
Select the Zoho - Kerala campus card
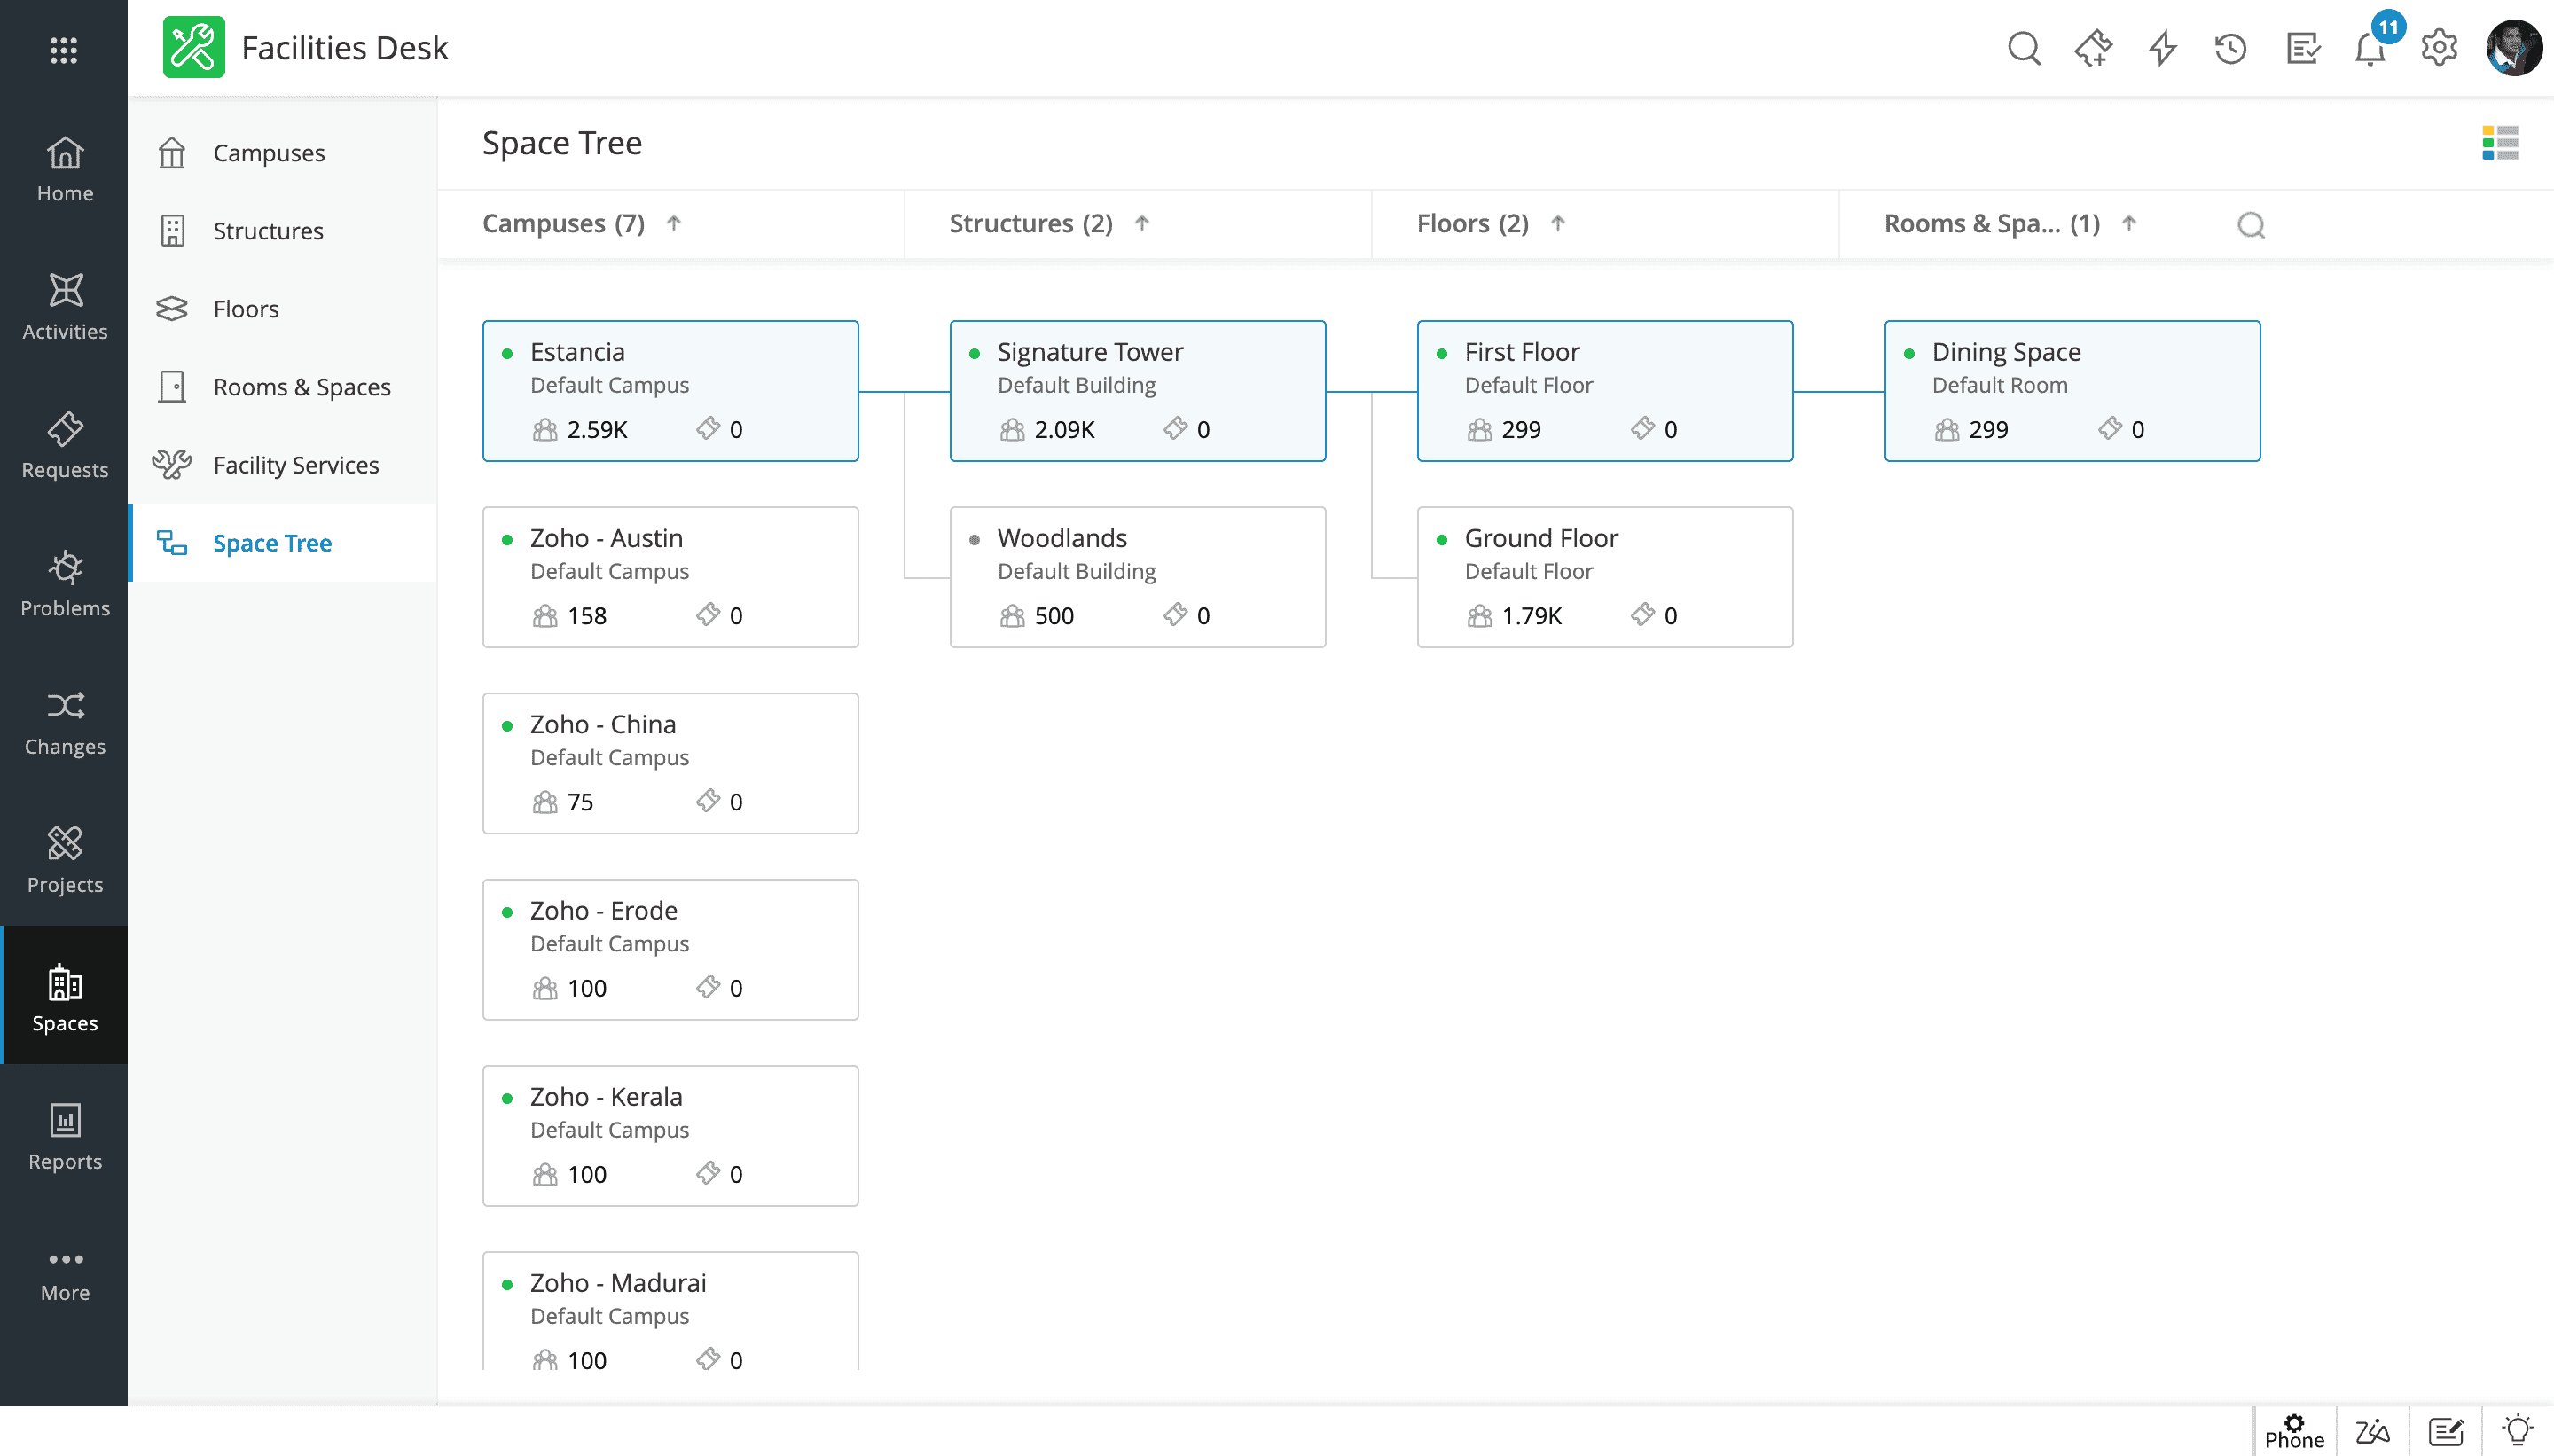[x=670, y=1135]
